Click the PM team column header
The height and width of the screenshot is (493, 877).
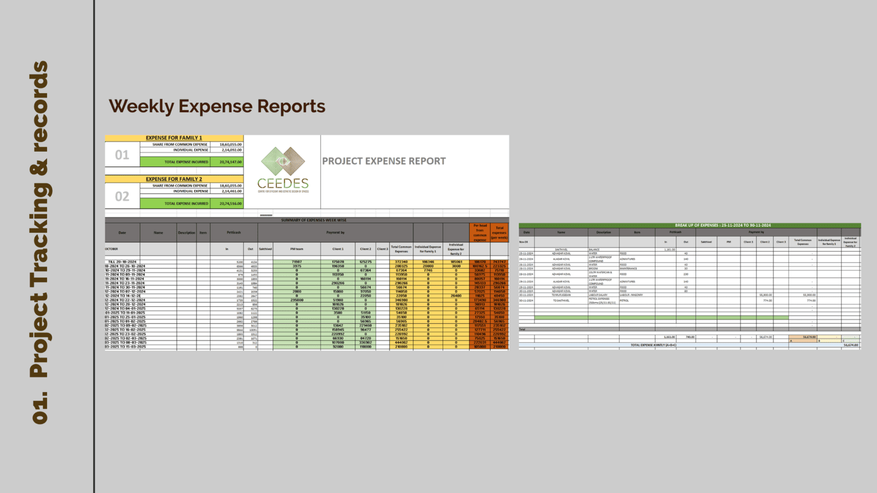[297, 249]
